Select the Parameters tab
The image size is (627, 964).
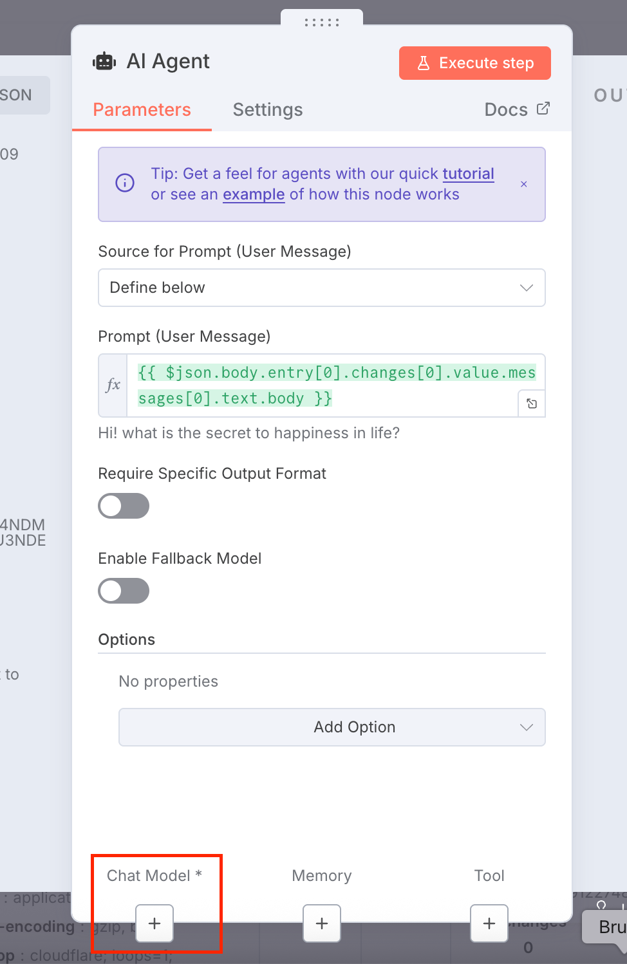[x=142, y=110]
